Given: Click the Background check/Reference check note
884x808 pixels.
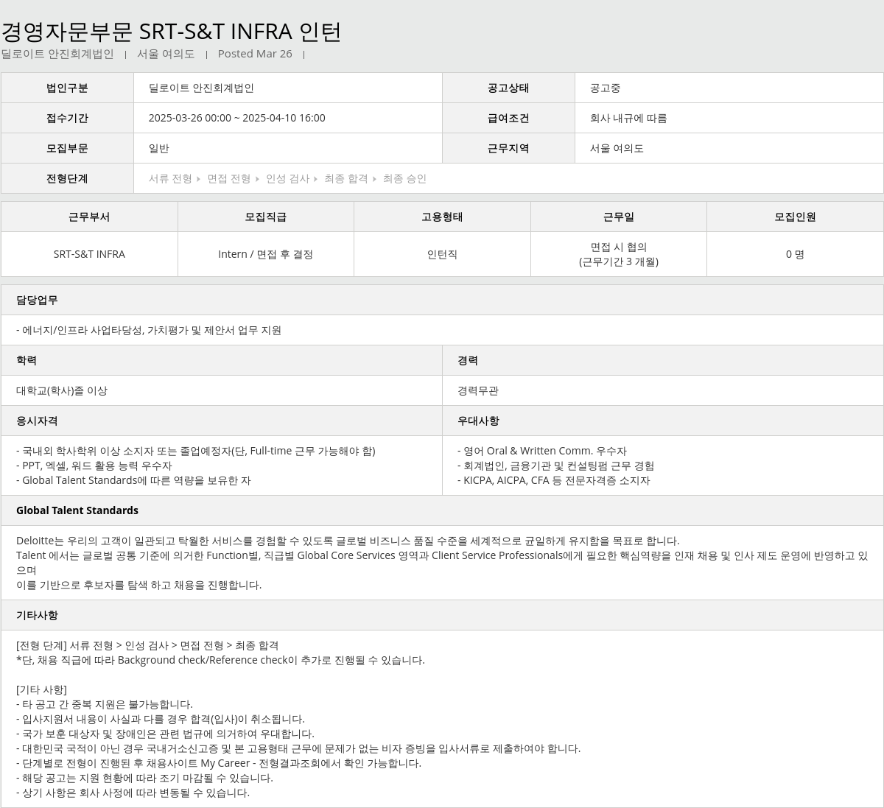Looking at the screenshot, I should [x=220, y=660].
